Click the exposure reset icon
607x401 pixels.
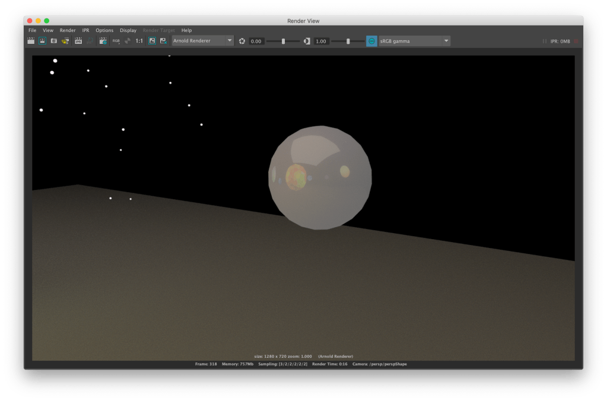[x=242, y=41]
